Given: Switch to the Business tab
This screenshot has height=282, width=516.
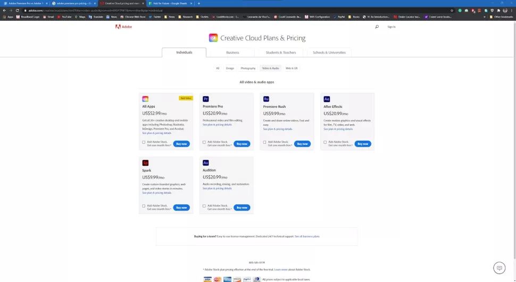Looking at the screenshot, I should tap(232, 53).
